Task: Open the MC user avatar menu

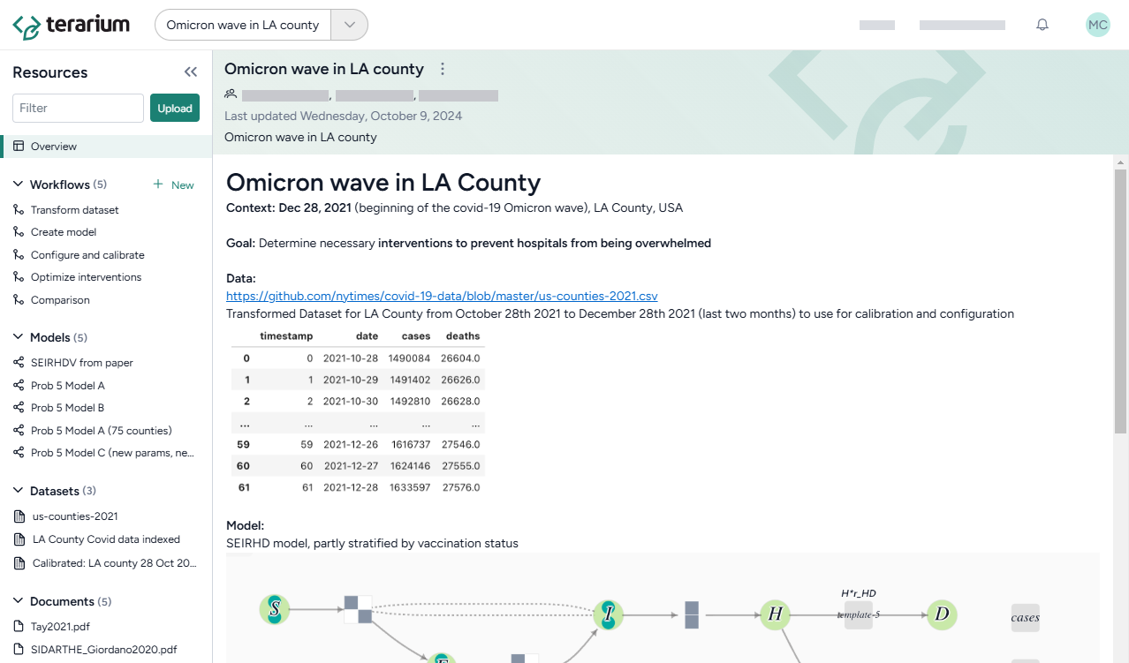Action: click(x=1097, y=25)
